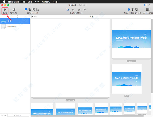Image resolution: width=153 pixels, height=117 pixels.
Task: Open the Window menu
Action: (x=46, y=2)
